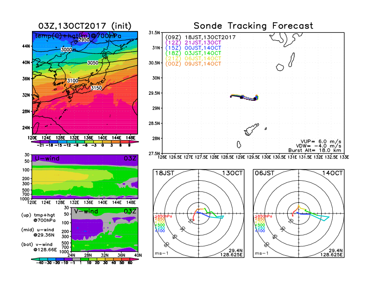Click the '45' ring label in 06JST hodograph

[x=275, y=236]
